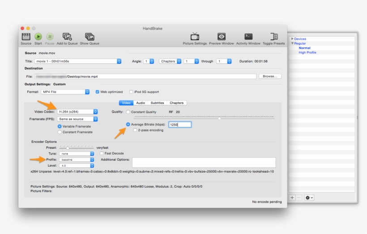Click the encoder Preset speed slider
Image resolution: width=367 pixels, height=234 pixels.
click(x=77, y=148)
